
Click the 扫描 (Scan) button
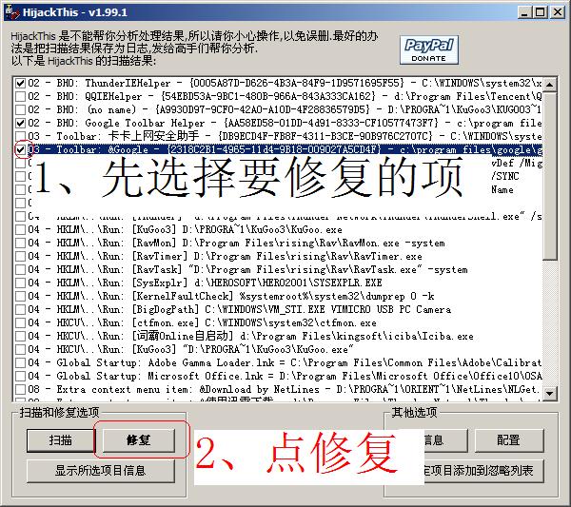click(x=61, y=440)
